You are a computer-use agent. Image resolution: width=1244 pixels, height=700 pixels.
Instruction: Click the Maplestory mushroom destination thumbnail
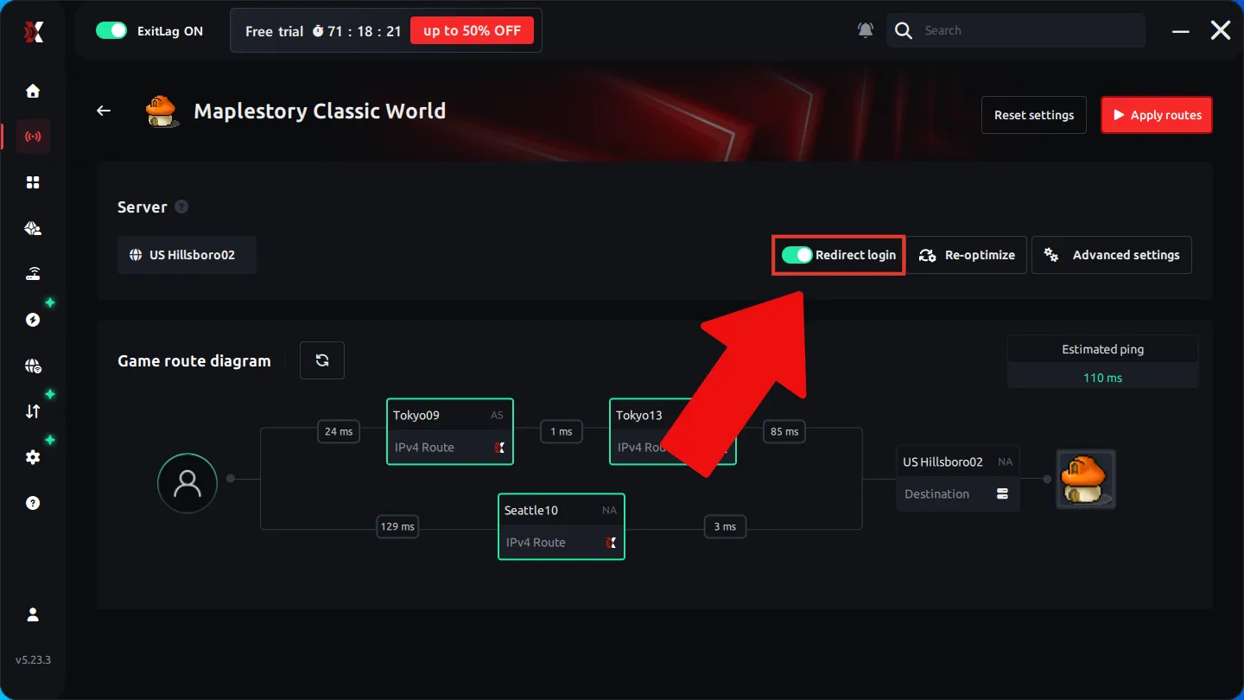[1087, 479]
